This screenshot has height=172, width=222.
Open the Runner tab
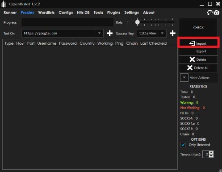(10, 13)
